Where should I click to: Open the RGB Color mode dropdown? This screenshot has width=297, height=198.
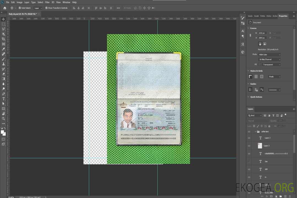tap(269, 54)
